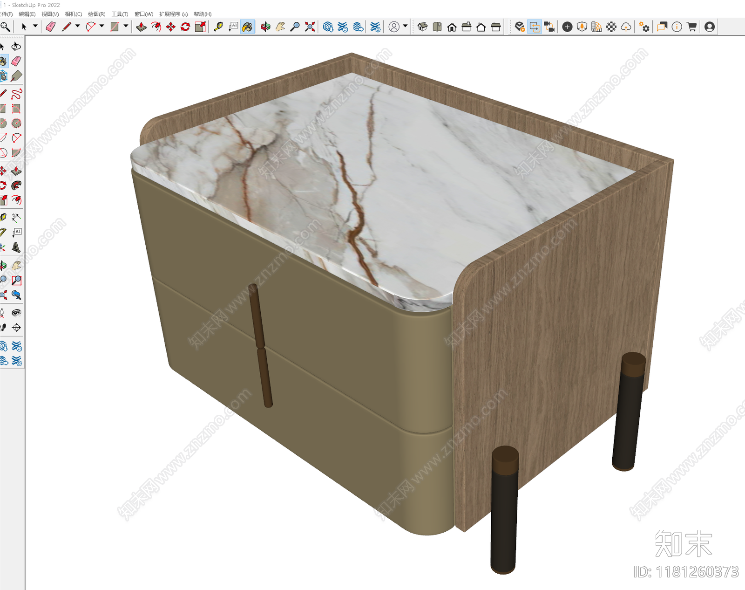Open the orange chat bubbles icon

tap(662, 27)
